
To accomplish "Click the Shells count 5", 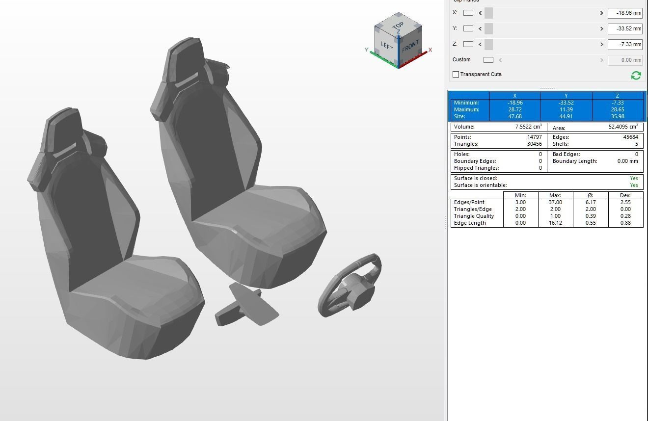I will [636, 144].
